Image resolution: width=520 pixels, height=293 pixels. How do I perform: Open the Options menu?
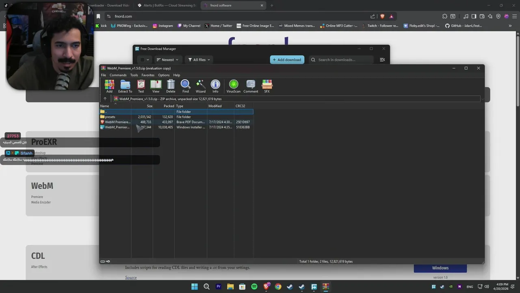point(164,75)
